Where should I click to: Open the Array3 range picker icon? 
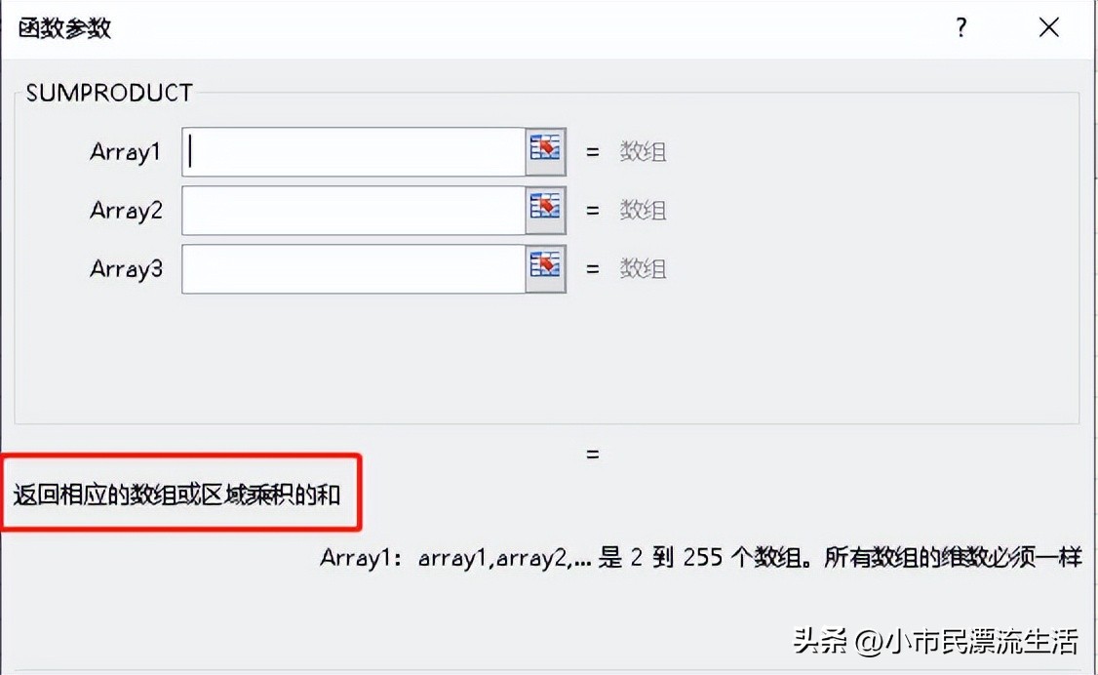[545, 269]
